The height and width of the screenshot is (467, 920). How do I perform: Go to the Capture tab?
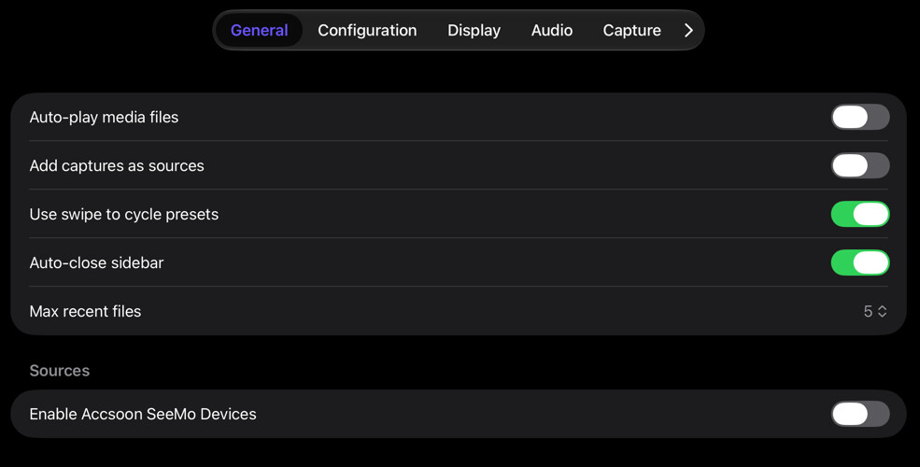pyautogui.click(x=632, y=31)
